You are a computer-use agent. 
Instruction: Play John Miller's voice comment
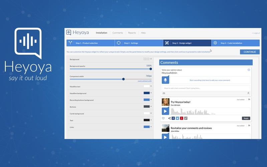(x=165, y=136)
